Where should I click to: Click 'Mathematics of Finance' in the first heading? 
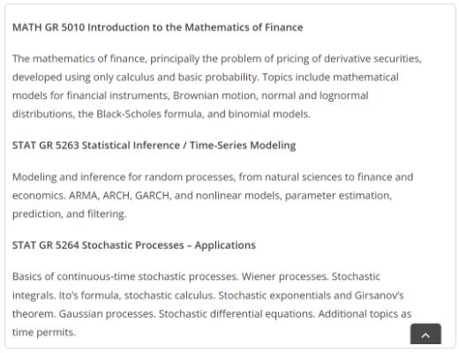click(244, 27)
